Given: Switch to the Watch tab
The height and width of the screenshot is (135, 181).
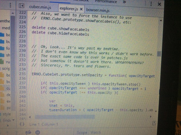Looking at the screenshot, I should click(96, 132).
